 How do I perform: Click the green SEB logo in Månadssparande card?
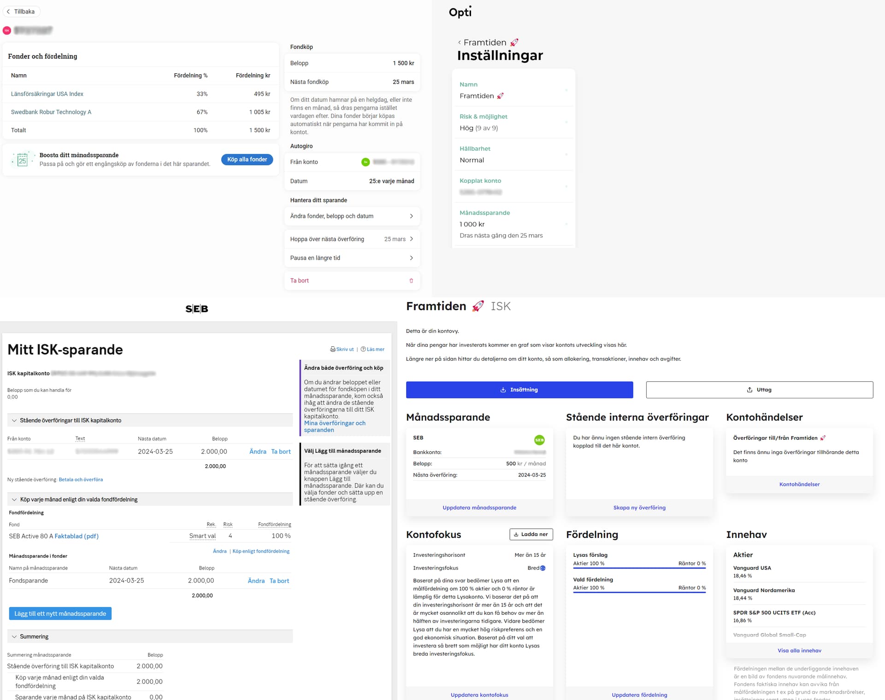(x=539, y=440)
